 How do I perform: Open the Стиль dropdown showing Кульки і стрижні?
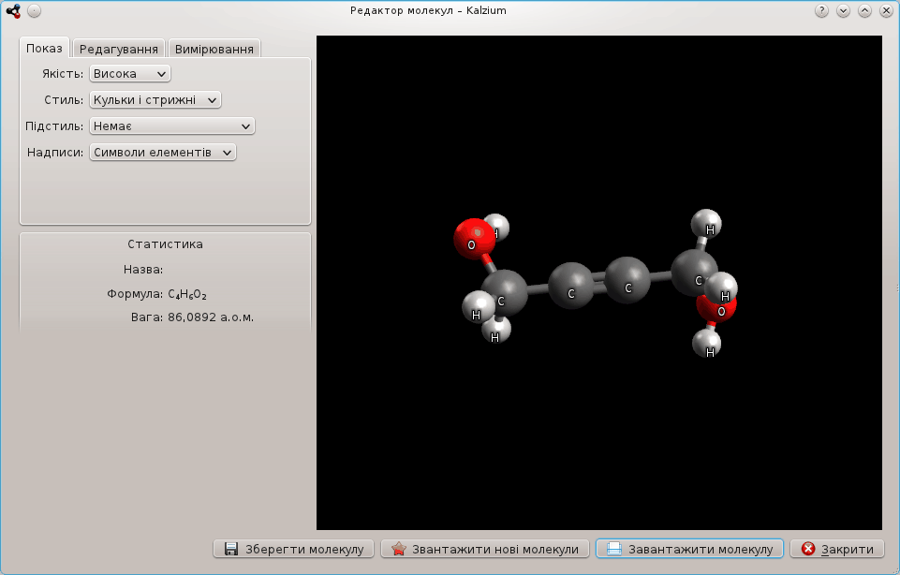155,100
